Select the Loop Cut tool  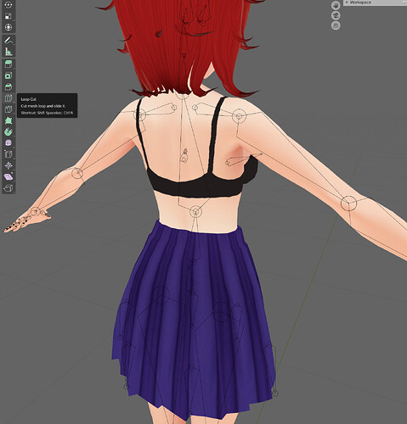click(8, 98)
